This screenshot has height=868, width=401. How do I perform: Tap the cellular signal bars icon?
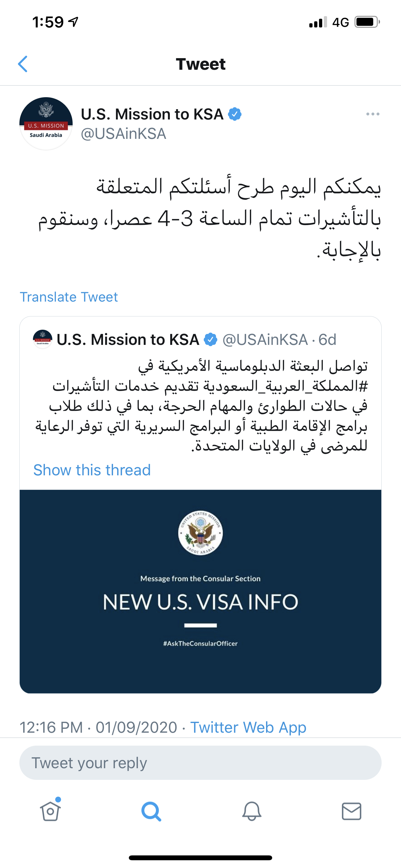(318, 22)
